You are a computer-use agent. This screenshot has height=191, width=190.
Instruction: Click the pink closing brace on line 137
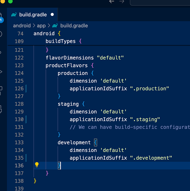pyautogui.click(x=47, y=173)
